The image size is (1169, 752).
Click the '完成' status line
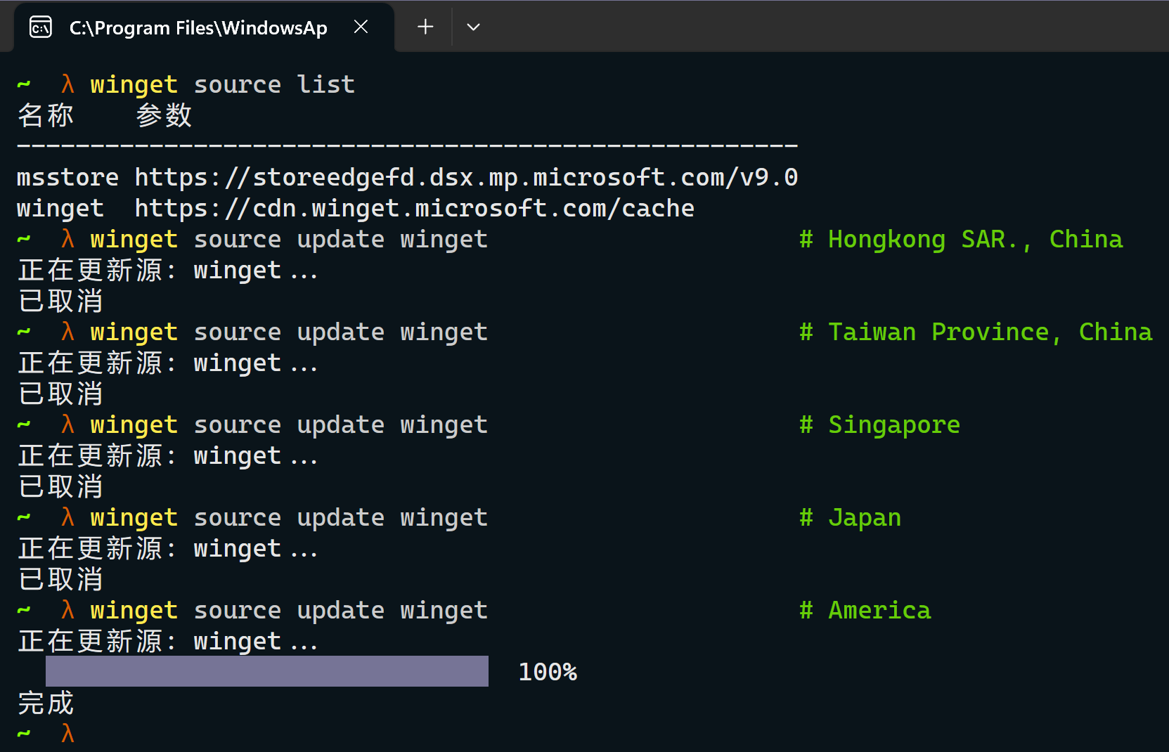click(46, 703)
